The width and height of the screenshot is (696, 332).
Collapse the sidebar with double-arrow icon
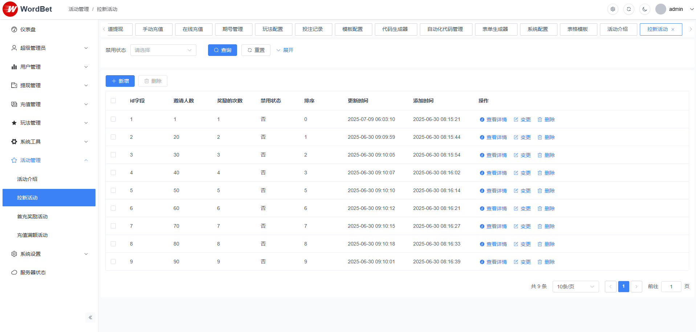[90, 317]
